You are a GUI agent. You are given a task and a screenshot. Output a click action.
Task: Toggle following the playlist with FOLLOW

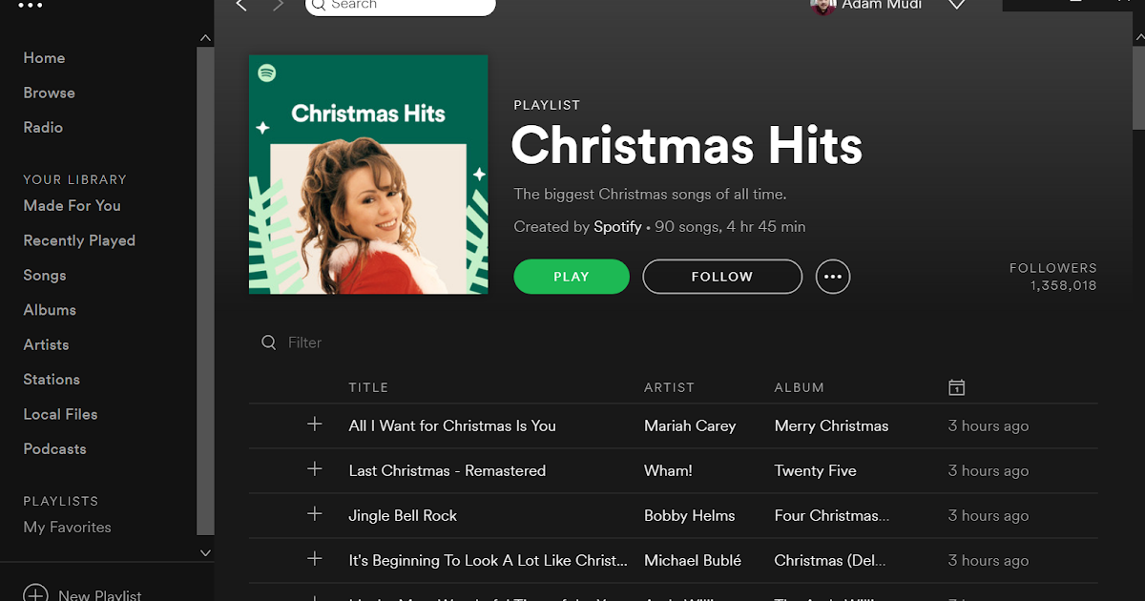(721, 276)
